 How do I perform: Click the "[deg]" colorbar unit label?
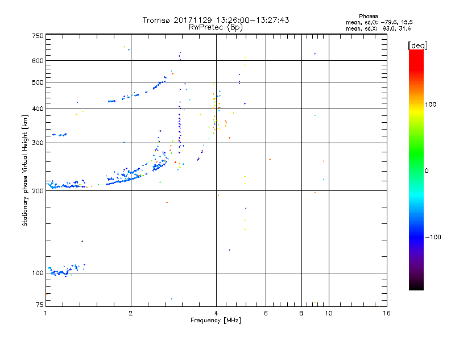pos(417,45)
